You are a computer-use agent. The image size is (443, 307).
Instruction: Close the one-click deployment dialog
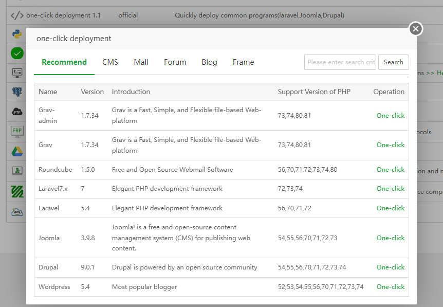click(416, 29)
